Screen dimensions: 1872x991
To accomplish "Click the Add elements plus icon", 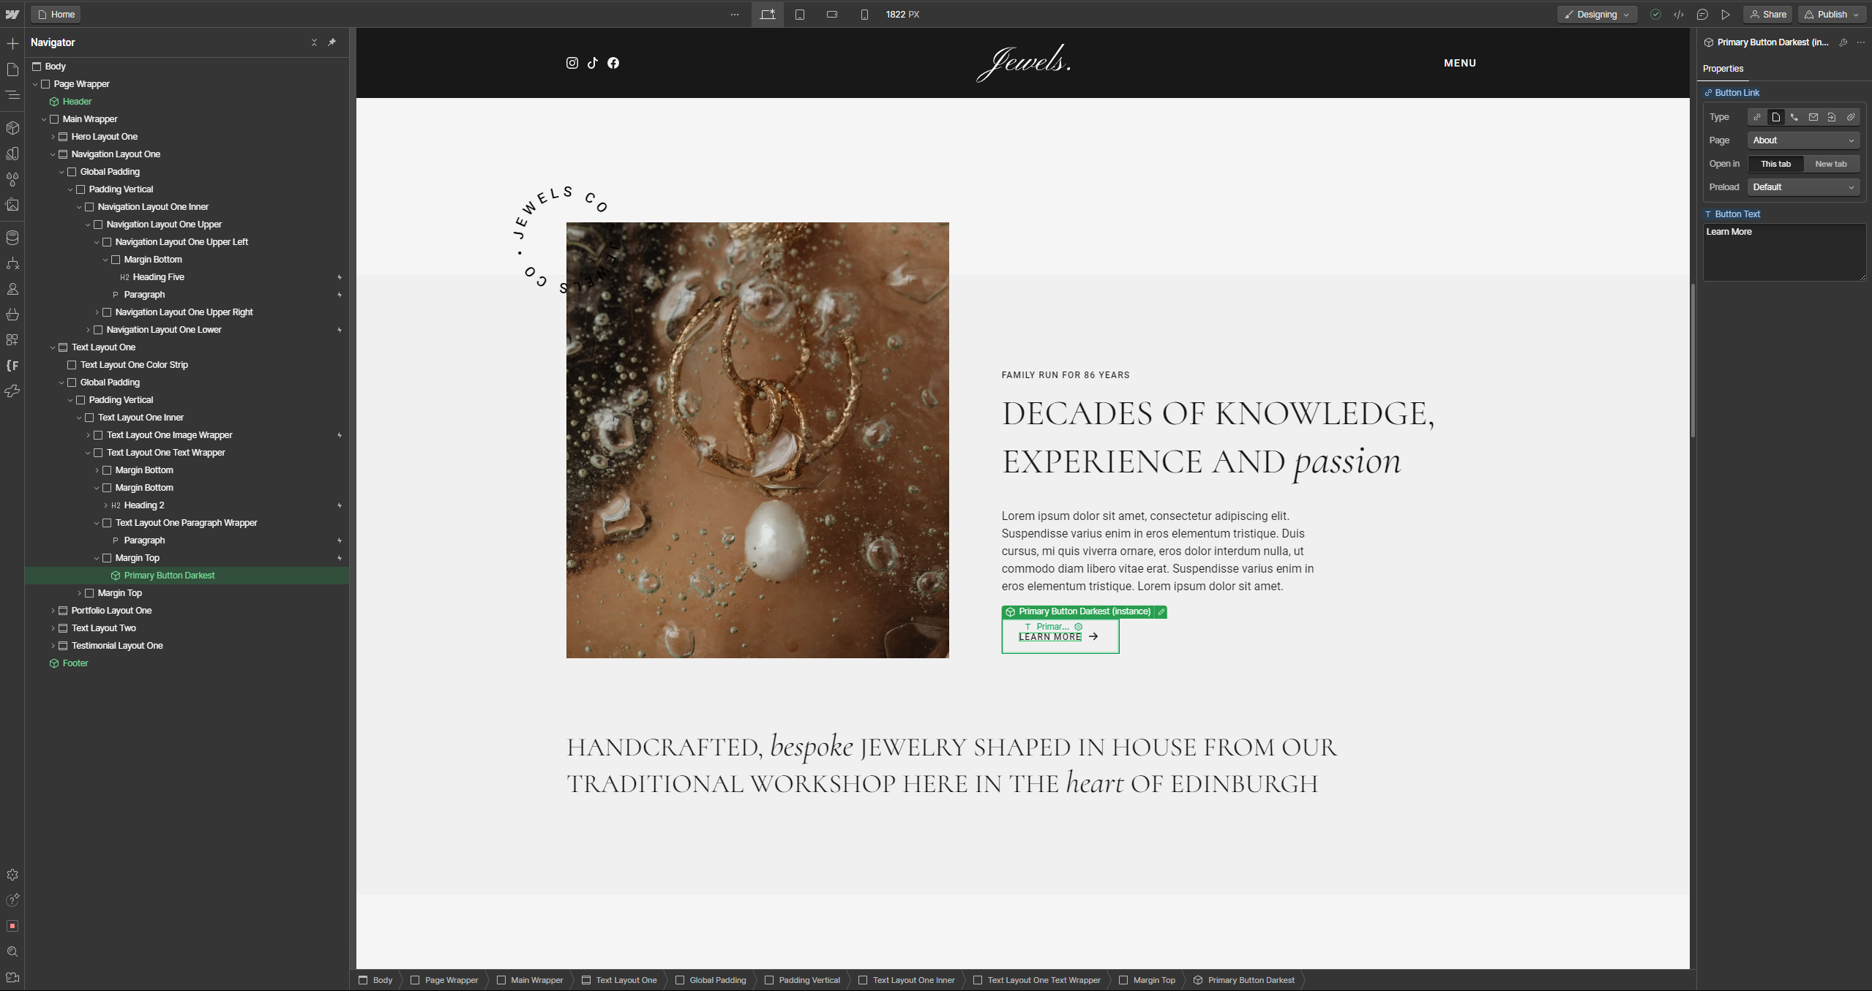I will (x=12, y=44).
